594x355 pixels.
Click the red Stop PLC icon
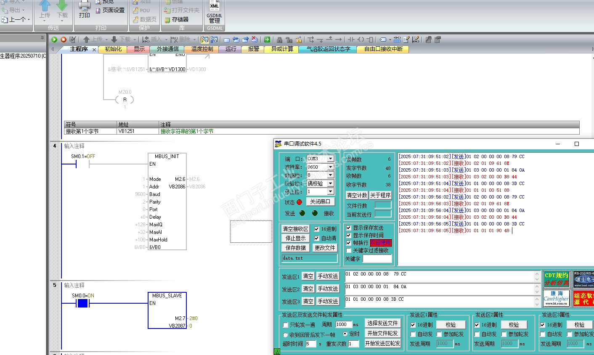[x=64, y=40]
